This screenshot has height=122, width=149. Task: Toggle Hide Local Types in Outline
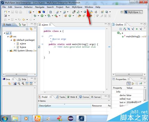click(141, 29)
